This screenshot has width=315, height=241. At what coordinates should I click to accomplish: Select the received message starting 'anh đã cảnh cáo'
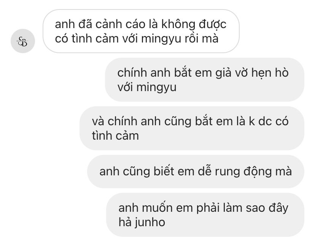click(x=141, y=31)
